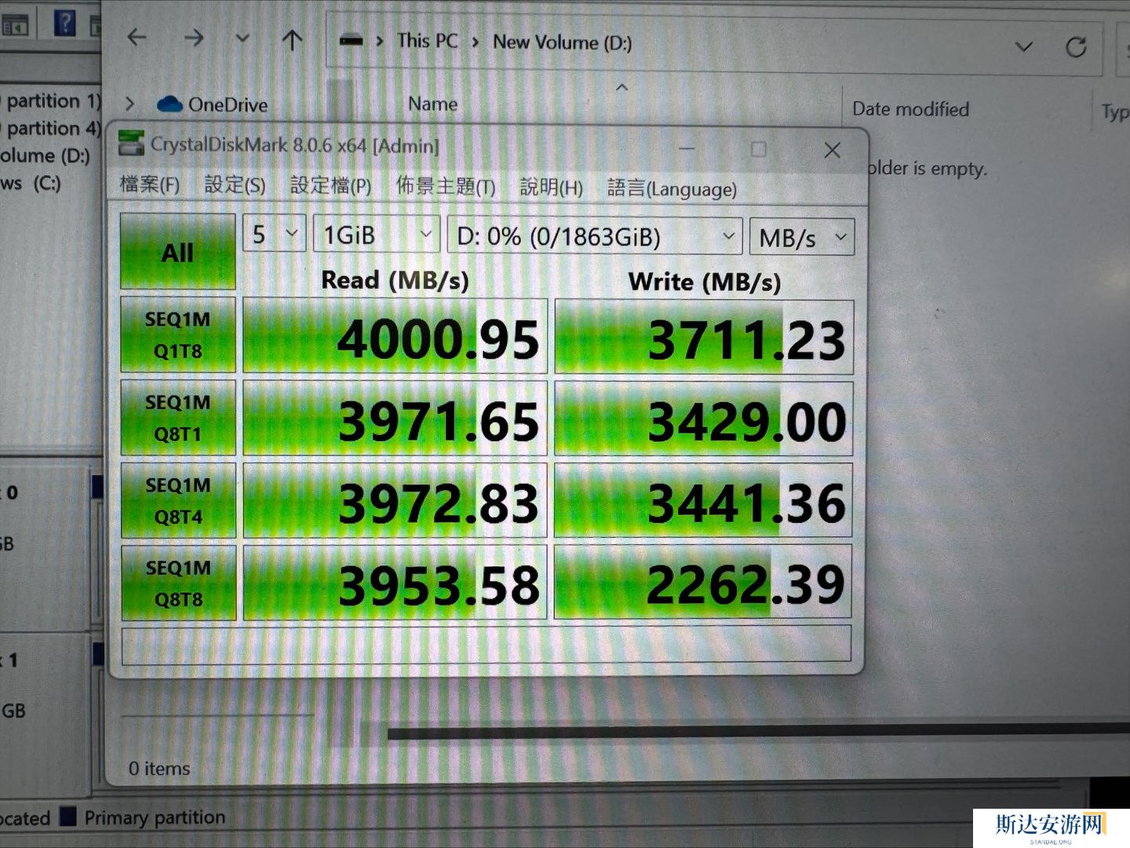The width and height of the screenshot is (1130, 848).
Task: Start the SEQ1M Q1T8 test
Action: [x=178, y=334]
